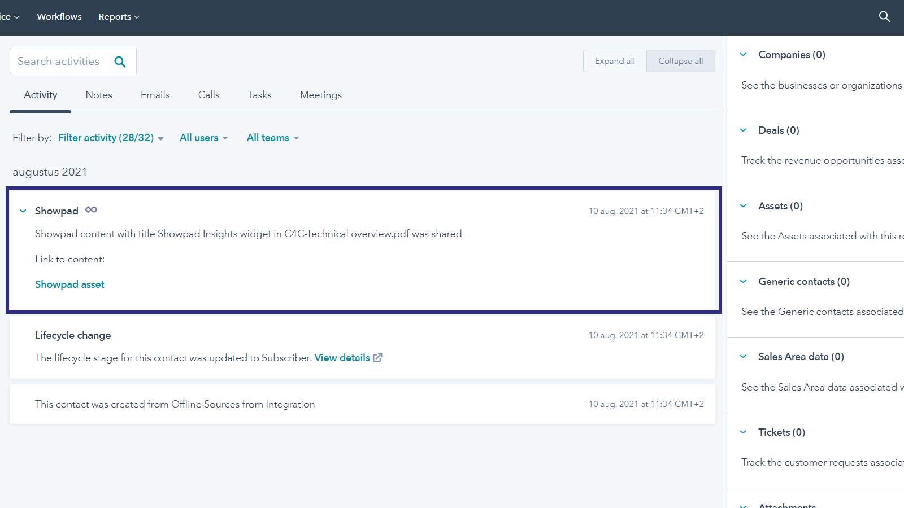The width and height of the screenshot is (904, 508).
Task: Open the All teams dropdown
Action: tap(272, 137)
